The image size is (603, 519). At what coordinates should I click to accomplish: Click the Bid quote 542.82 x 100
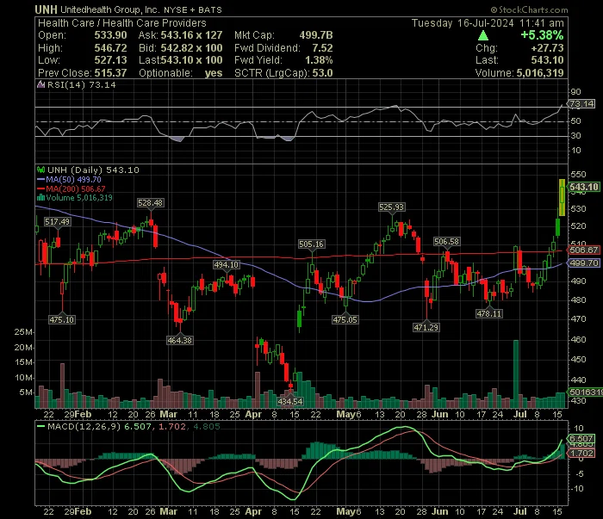pos(191,48)
